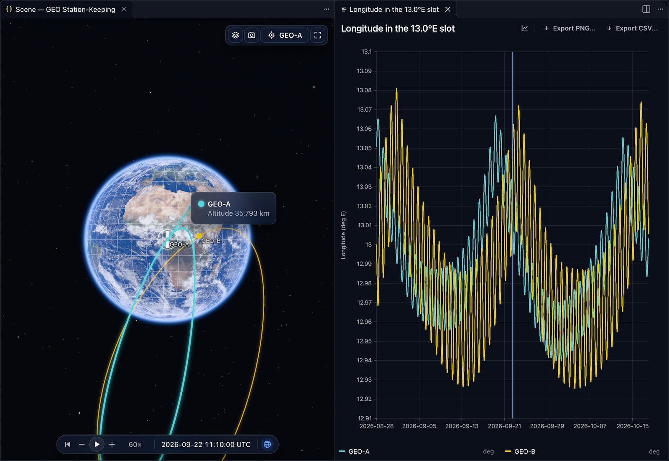Export the chart as PNG
669x461 pixels.
[x=569, y=28]
